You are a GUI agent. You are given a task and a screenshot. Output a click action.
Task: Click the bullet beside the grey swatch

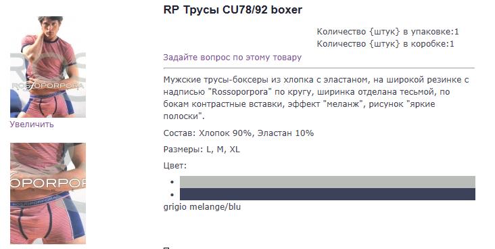pos(172,182)
